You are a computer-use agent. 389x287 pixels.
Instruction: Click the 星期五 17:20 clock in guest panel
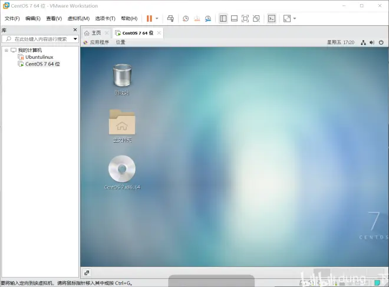tap(341, 42)
